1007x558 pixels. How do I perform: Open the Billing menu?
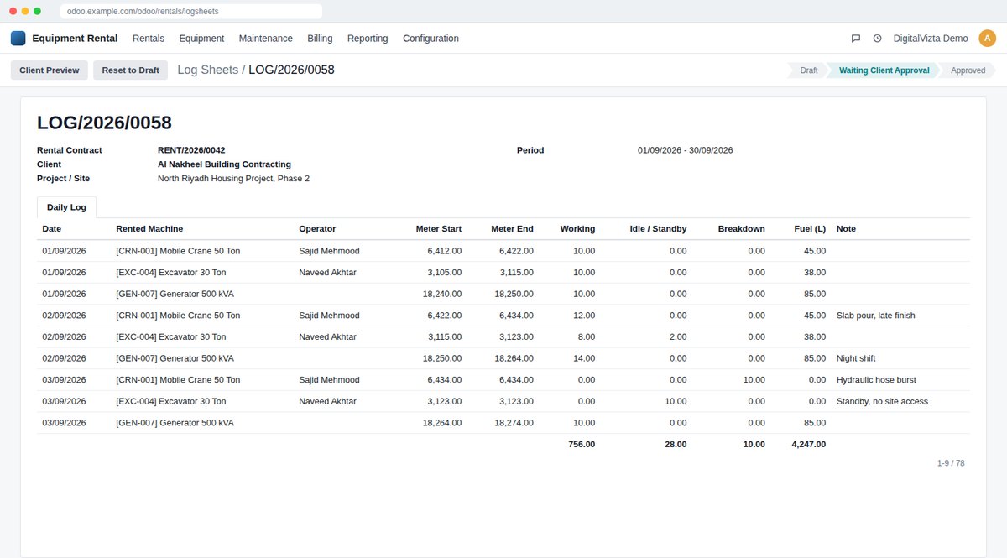click(x=320, y=39)
